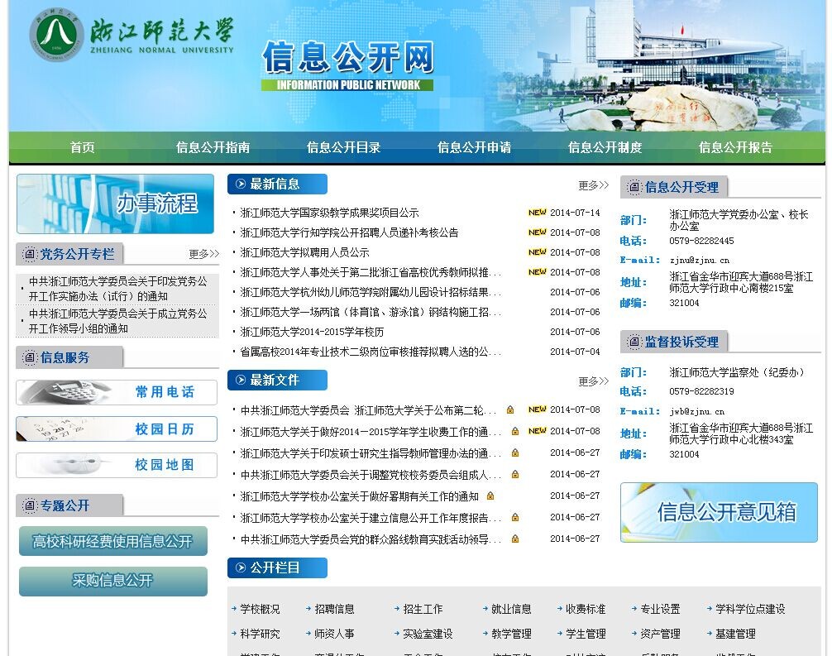Screen dimensions: 832x656
Task: Expand 更多 link in 最新文件 section
Action: coord(593,381)
